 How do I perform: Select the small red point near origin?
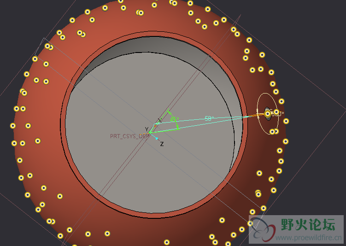point(155,126)
